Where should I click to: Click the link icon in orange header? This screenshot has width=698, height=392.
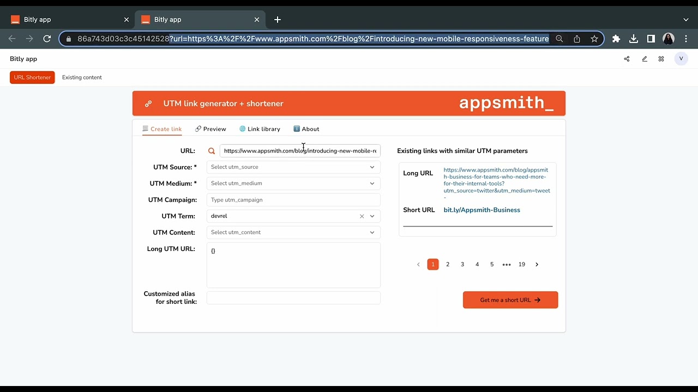click(148, 103)
